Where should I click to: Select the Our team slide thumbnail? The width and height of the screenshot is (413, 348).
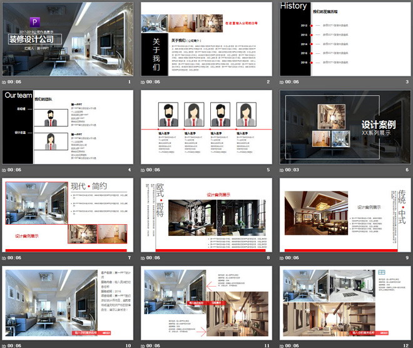tap(67, 127)
